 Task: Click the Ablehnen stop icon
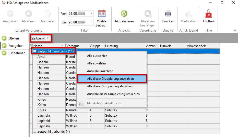click(29, 14)
